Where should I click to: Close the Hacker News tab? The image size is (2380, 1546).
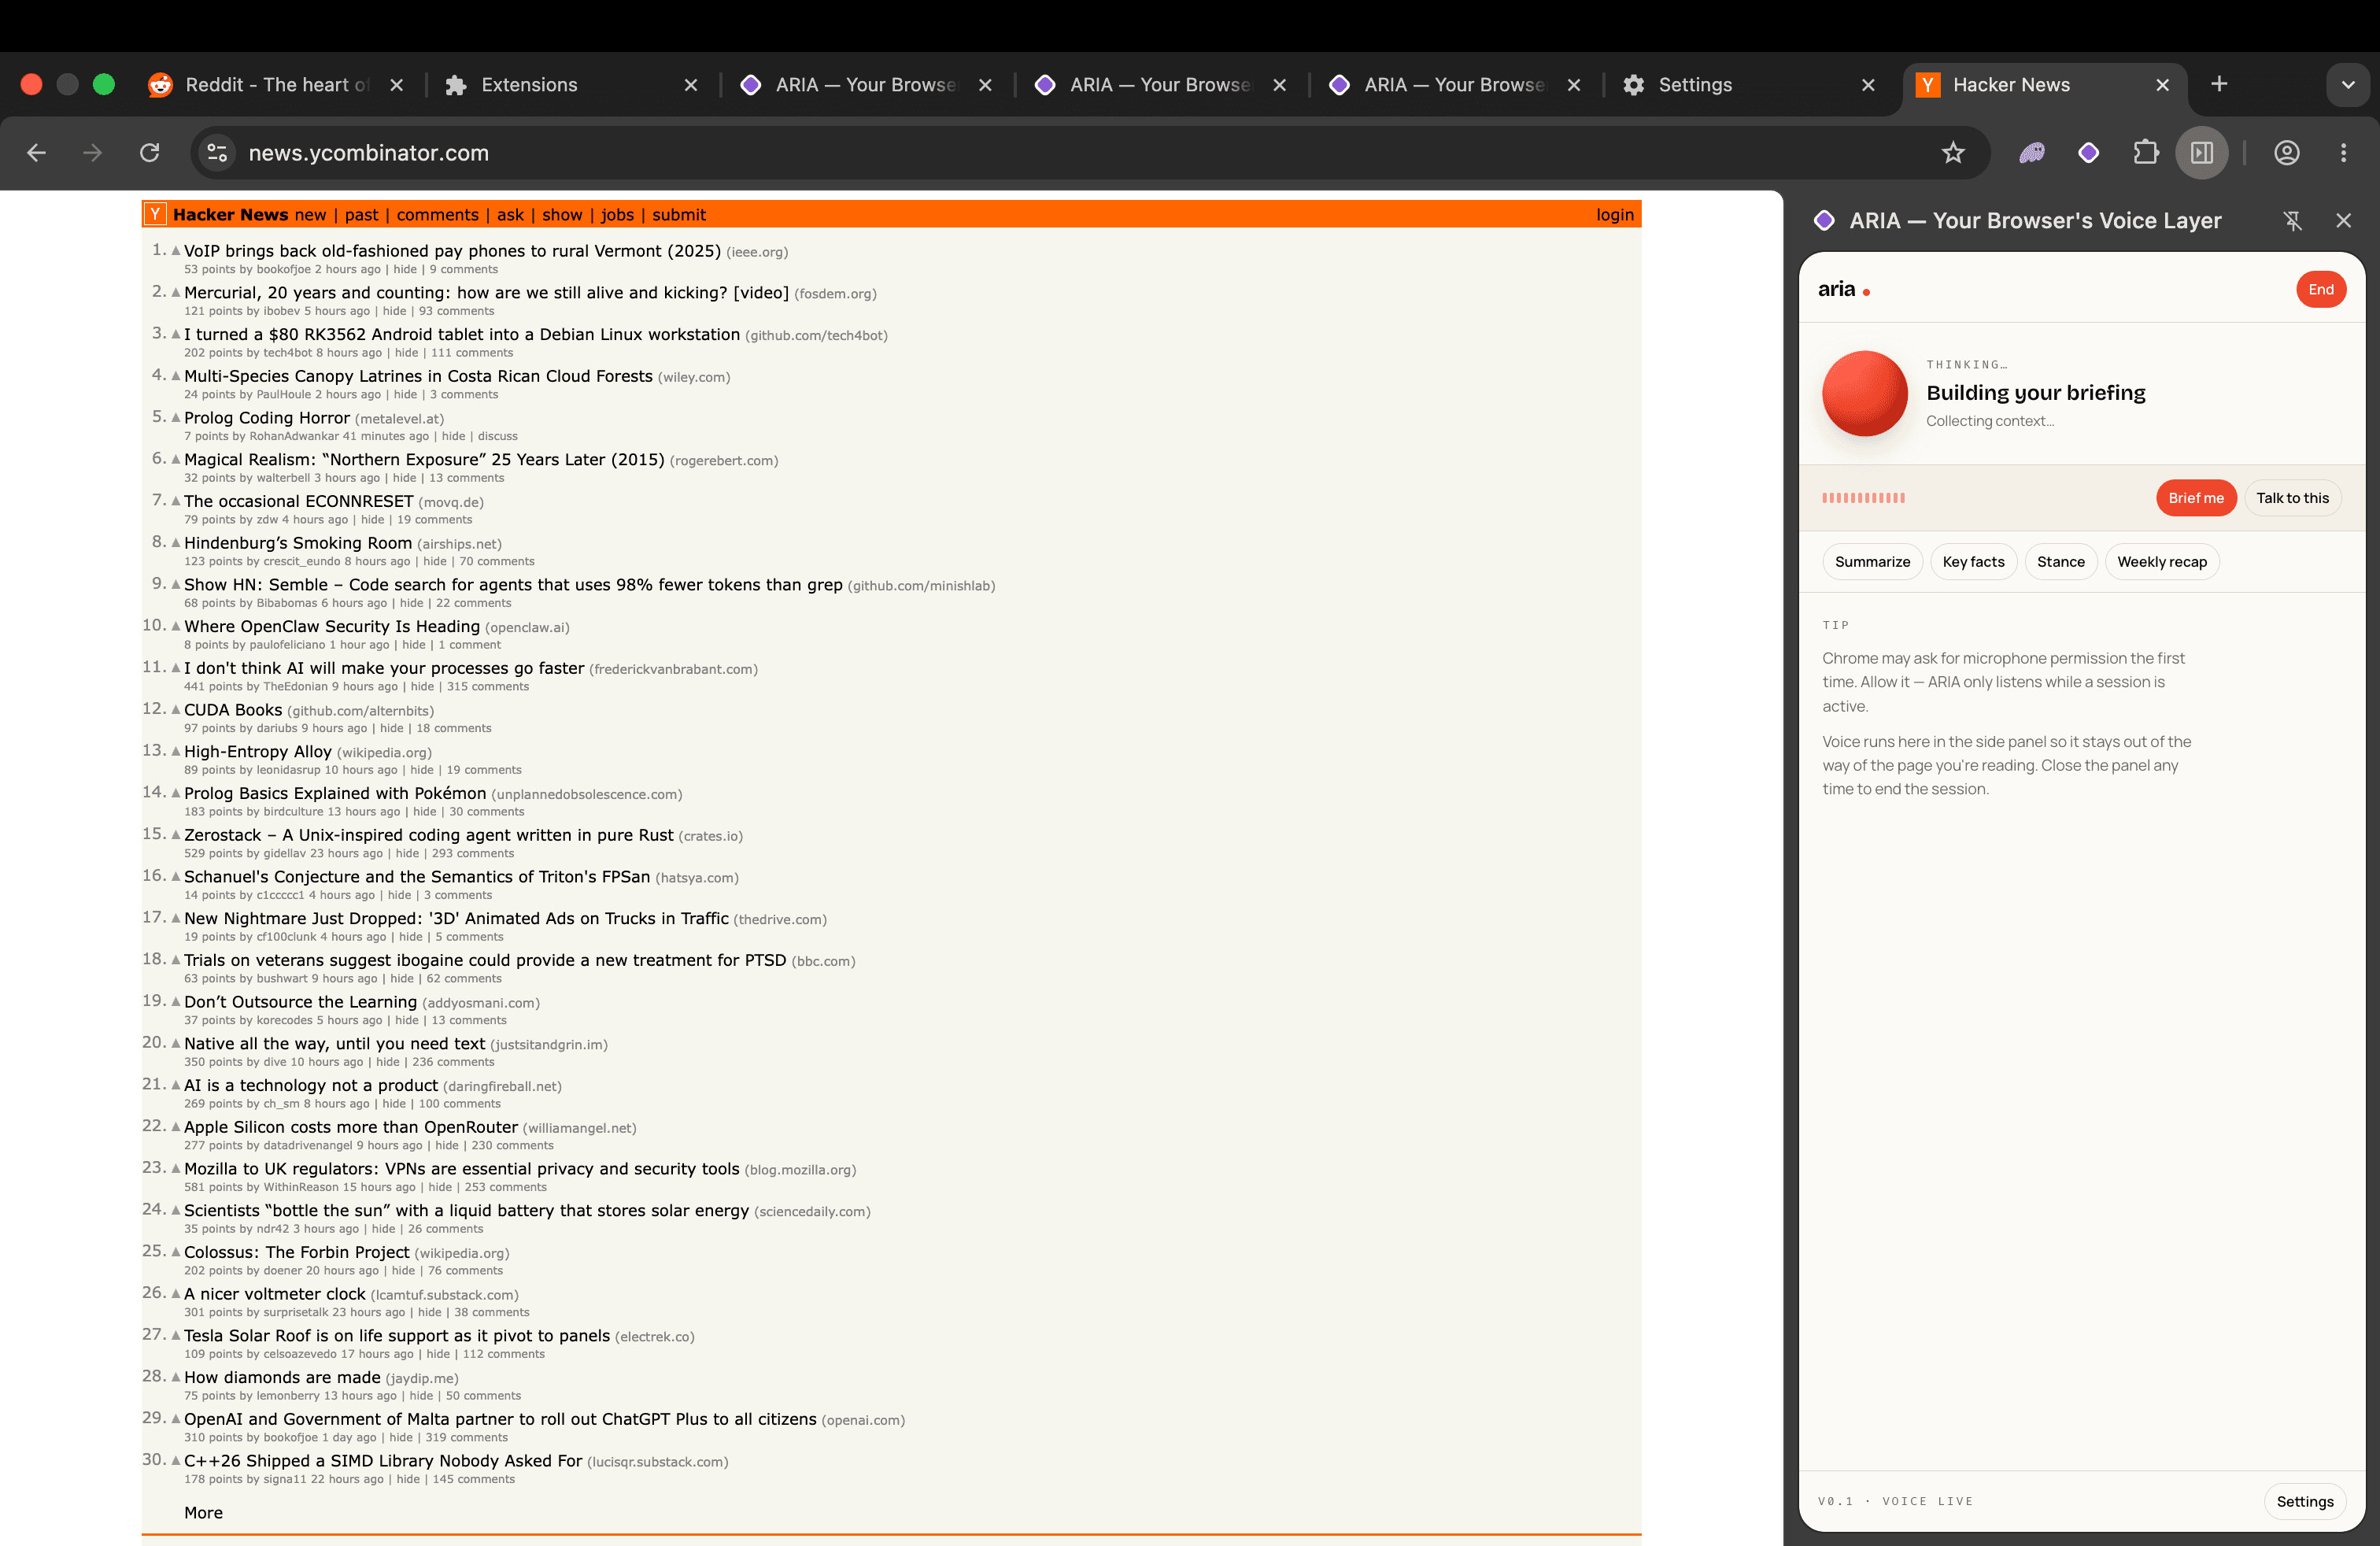pyautogui.click(x=2163, y=85)
